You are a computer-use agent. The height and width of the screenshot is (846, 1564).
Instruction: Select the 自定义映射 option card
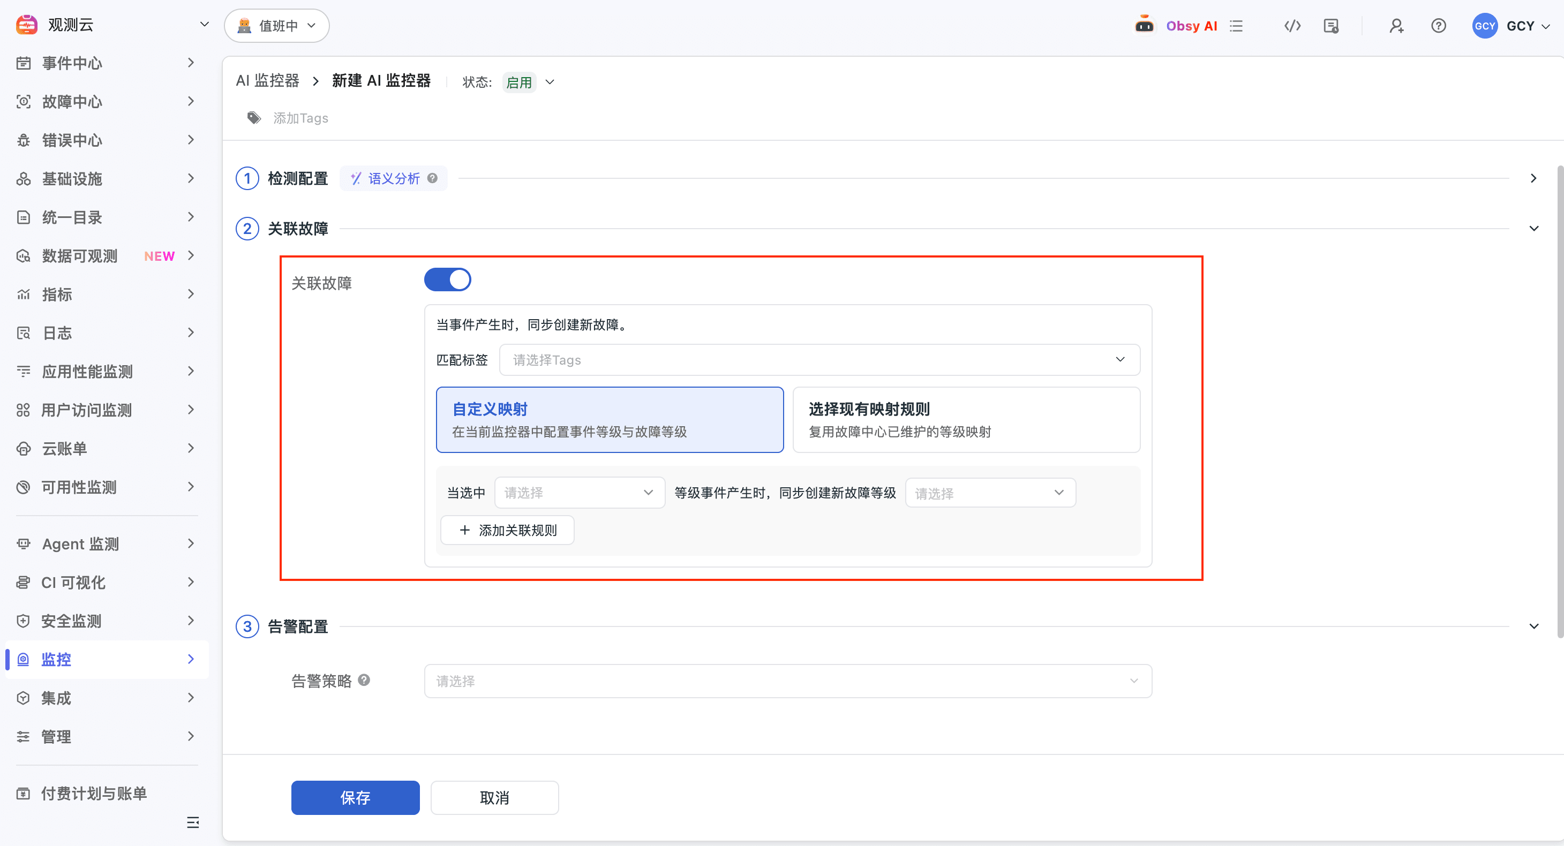pyautogui.click(x=610, y=420)
